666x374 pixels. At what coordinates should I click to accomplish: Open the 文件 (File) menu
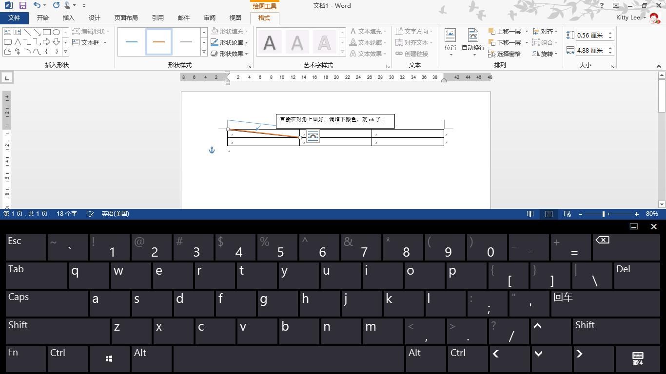14,18
